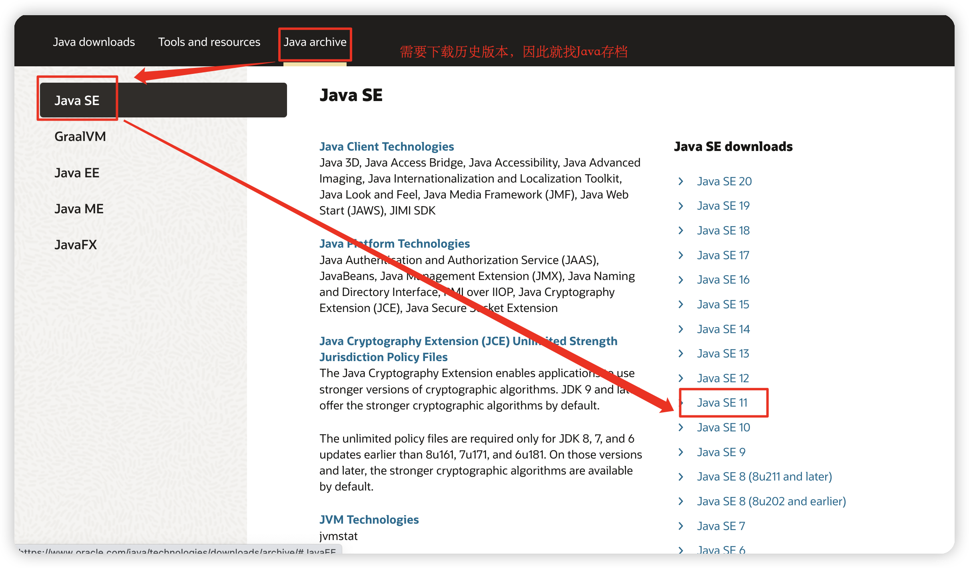The image size is (969, 568).
Task: Open the Java SE 19 download link
Action: click(723, 206)
